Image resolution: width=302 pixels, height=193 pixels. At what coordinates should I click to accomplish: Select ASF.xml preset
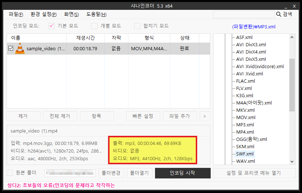(244, 38)
